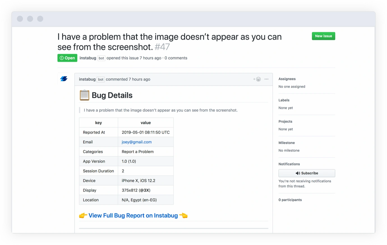Select the App Version value 1.0 (1.0)

coord(146,161)
